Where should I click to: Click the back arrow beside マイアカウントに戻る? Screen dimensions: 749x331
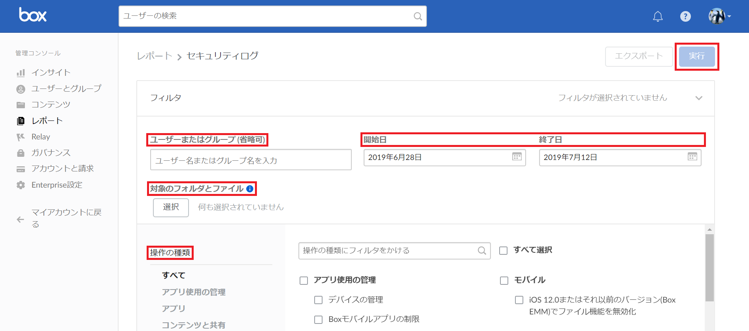(21, 220)
